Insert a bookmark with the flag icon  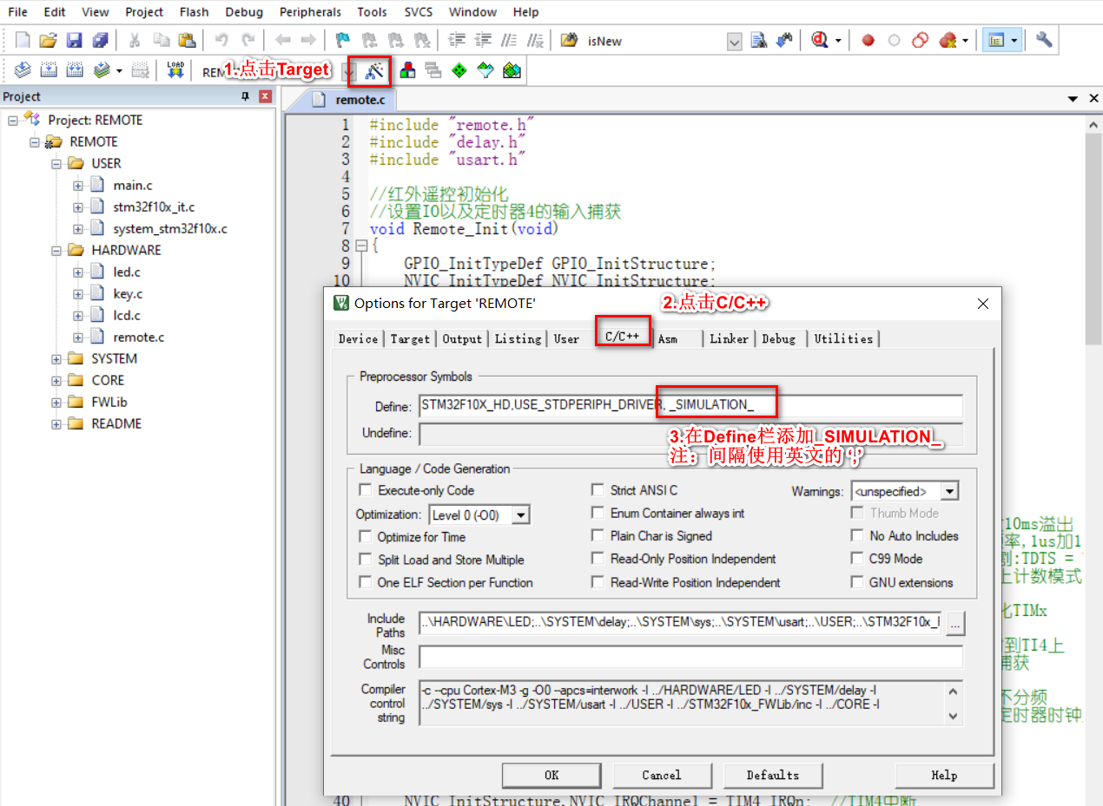pyautogui.click(x=342, y=40)
